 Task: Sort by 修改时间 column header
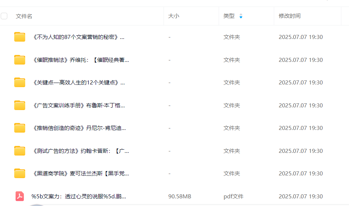click(x=289, y=16)
